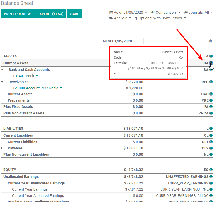Click the Analytic folder icon
The image size is (216, 202).
coord(111,18)
